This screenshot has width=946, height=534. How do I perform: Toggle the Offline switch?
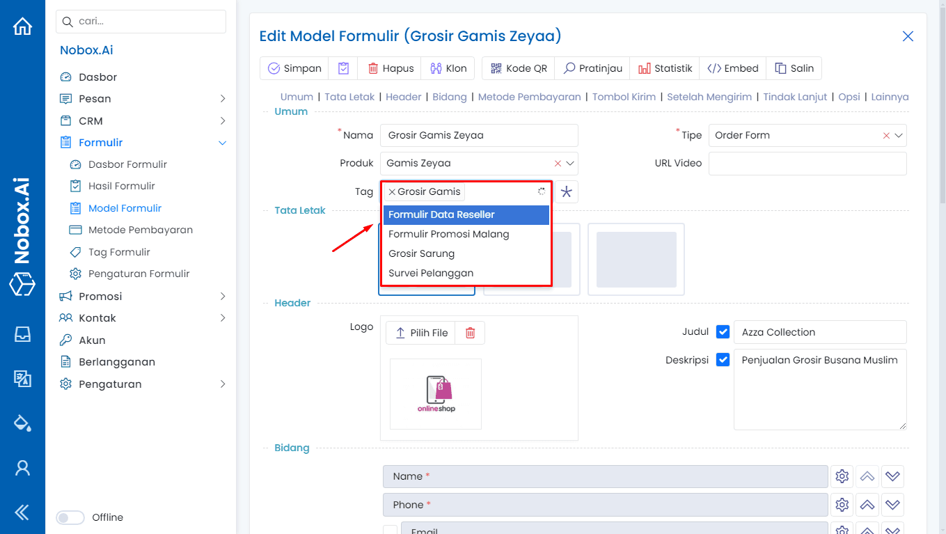pyautogui.click(x=70, y=517)
